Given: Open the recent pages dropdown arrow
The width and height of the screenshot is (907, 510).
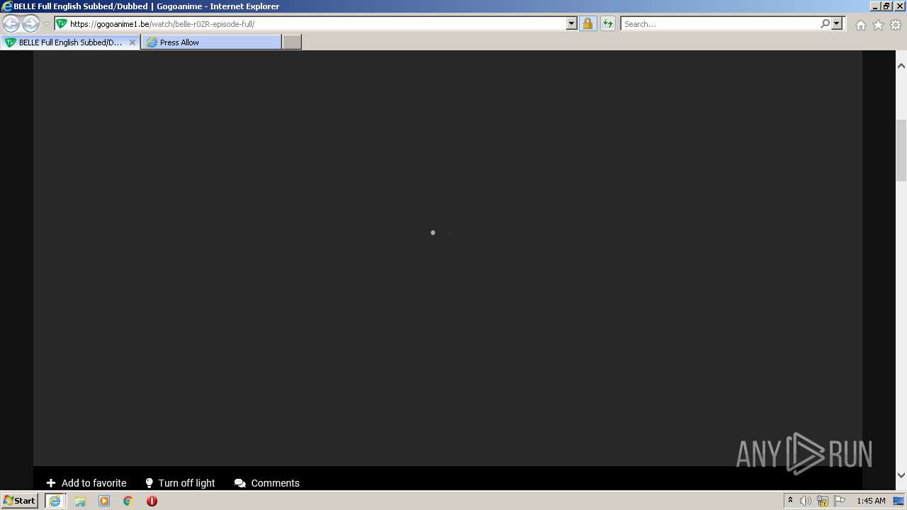Looking at the screenshot, I should (x=46, y=24).
